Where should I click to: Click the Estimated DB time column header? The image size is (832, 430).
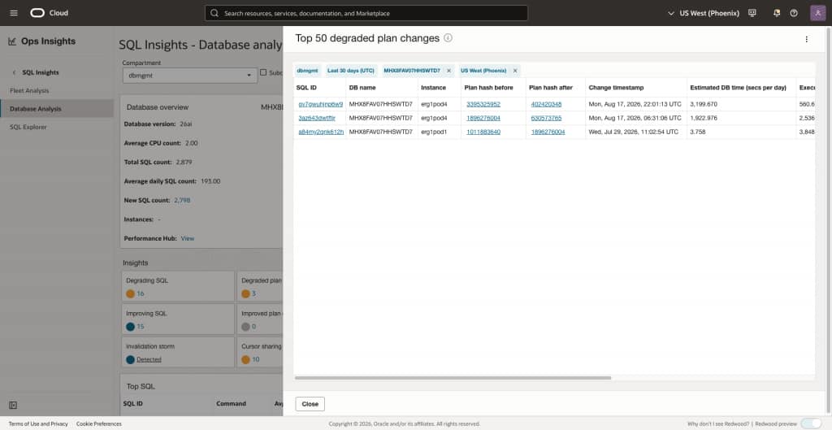tap(738, 88)
